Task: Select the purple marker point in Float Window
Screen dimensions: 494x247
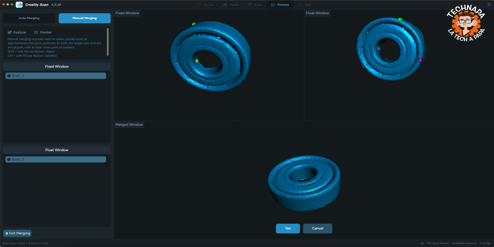Action: coord(420,61)
